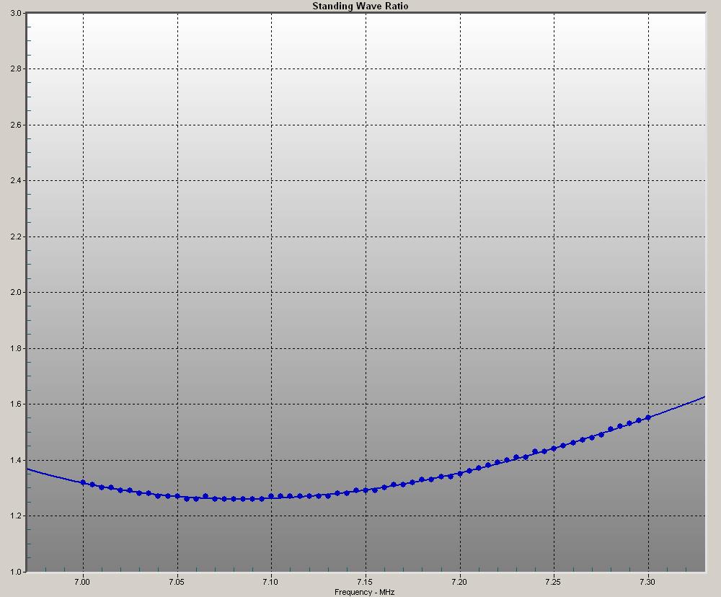
Task: Click the "Standing Wave Ratio" chart title
Action: click(x=360, y=6)
